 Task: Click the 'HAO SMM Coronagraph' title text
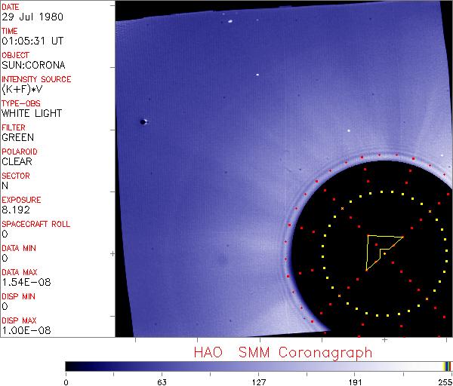tap(282, 353)
